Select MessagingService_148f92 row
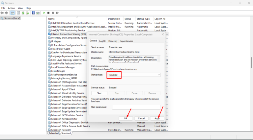 [x=64, y=78]
